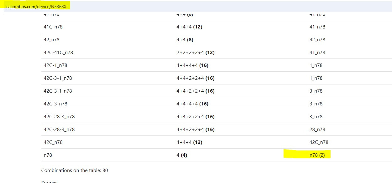Click the "Combinations on the table: 80" text
This screenshot has height=183, width=392.
pyautogui.click(x=75, y=170)
